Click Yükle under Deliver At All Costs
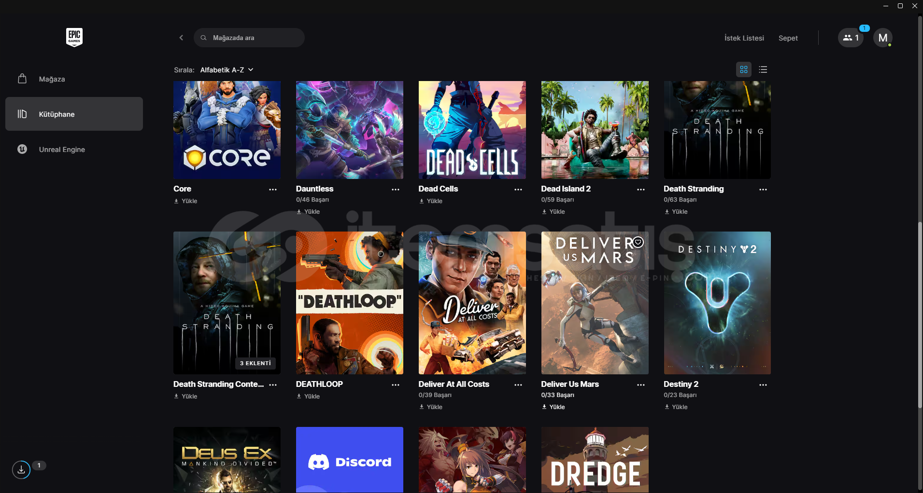Viewport: 923px width, 493px height. [x=431, y=407]
